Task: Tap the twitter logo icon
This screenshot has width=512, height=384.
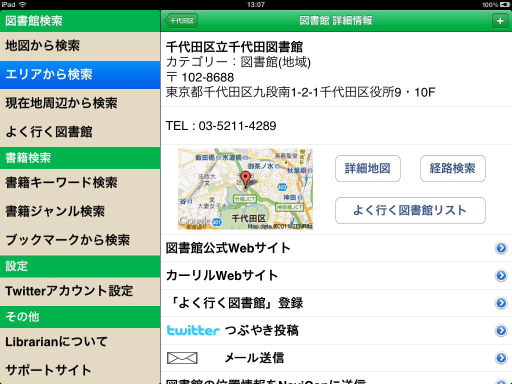Action: click(193, 330)
